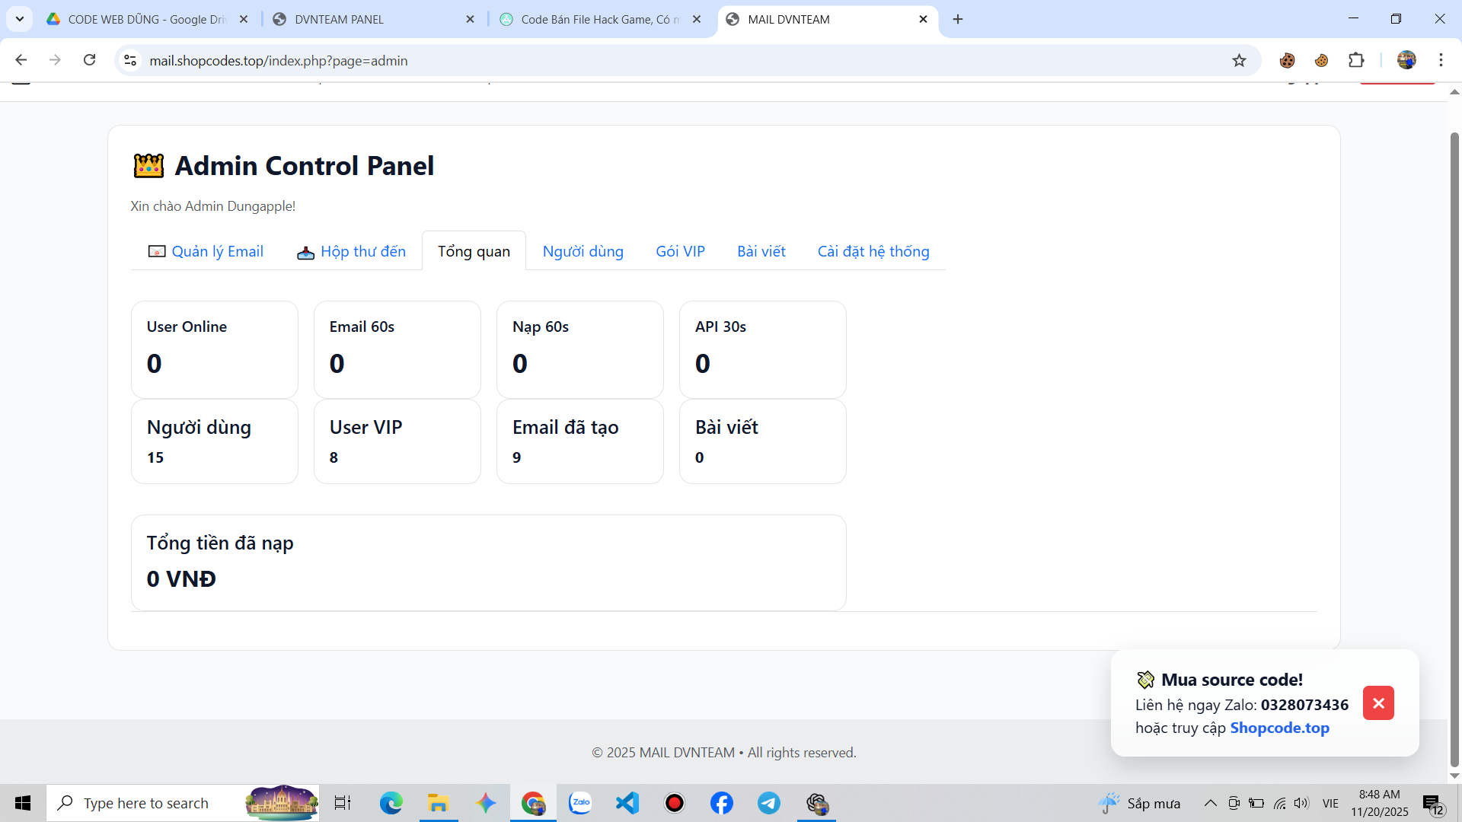Open the Chrome three-dot menu
The width and height of the screenshot is (1462, 822).
pos(1441,60)
